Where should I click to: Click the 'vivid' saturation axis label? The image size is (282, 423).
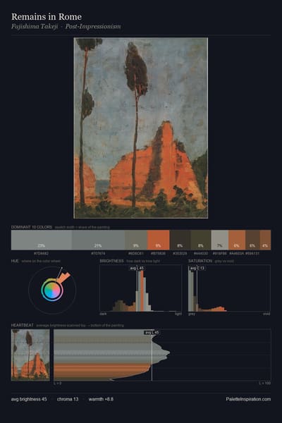coord(266,314)
